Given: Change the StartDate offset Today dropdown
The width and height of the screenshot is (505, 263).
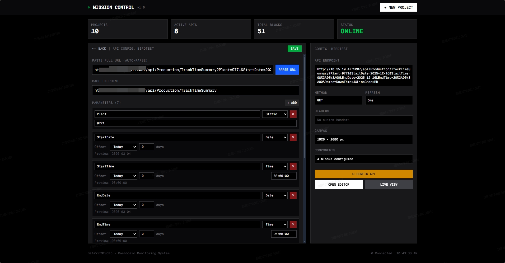Looking at the screenshot, I should pos(123,147).
